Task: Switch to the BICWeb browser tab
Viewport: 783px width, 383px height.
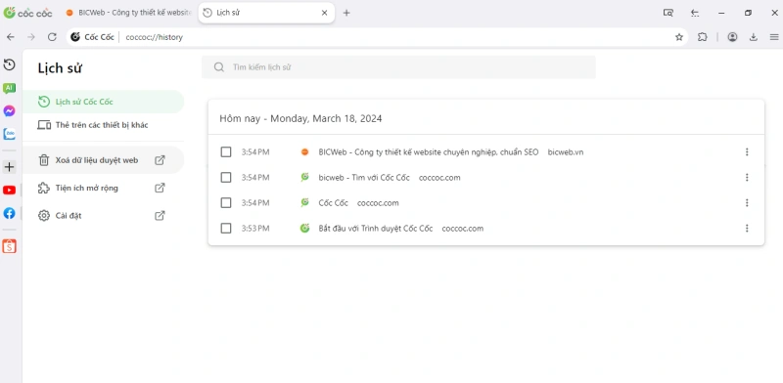Action: (x=128, y=13)
